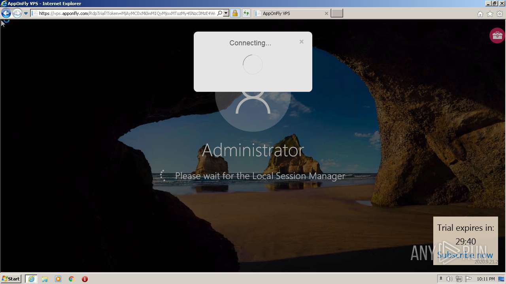Open the red Opera taskbar icon

click(85, 279)
